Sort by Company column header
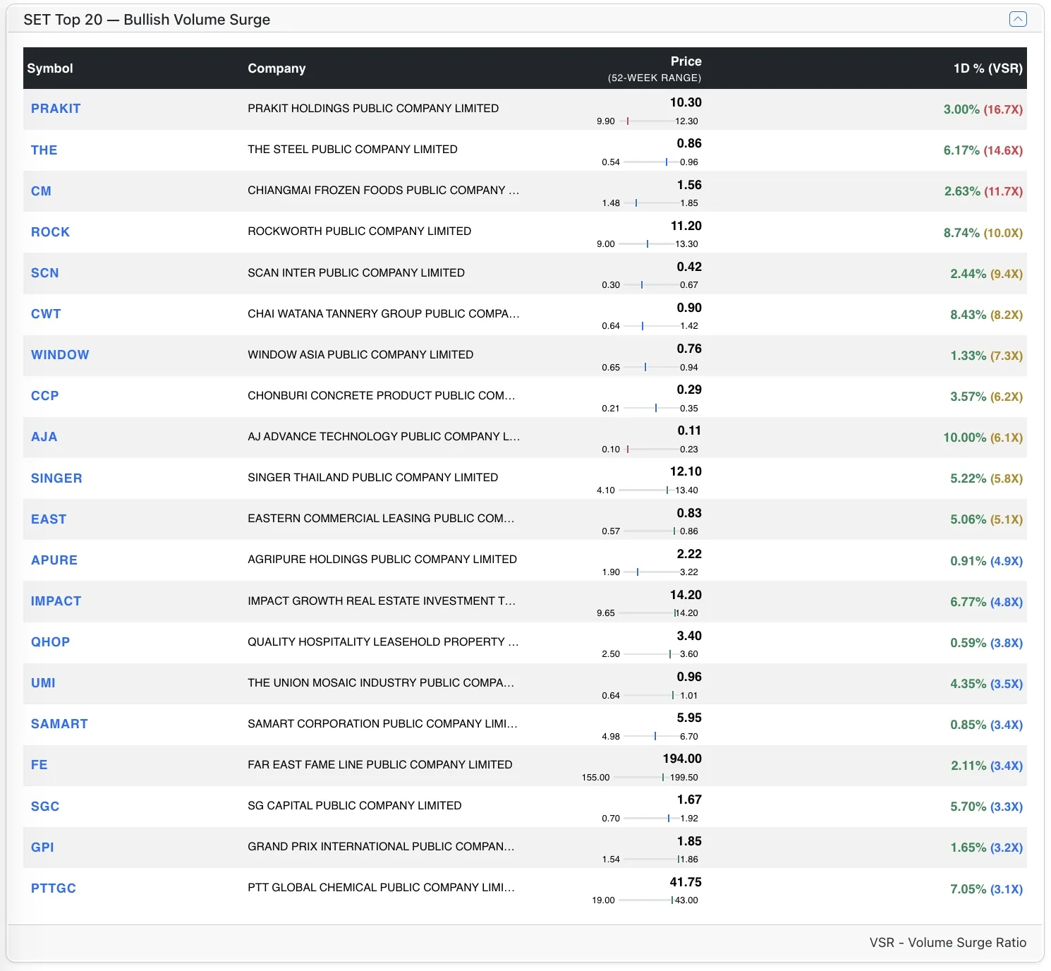 (277, 68)
